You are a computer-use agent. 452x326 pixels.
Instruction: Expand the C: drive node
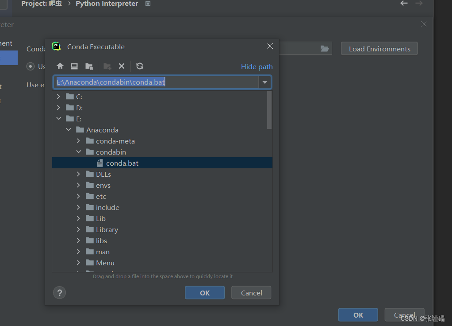[x=58, y=96]
